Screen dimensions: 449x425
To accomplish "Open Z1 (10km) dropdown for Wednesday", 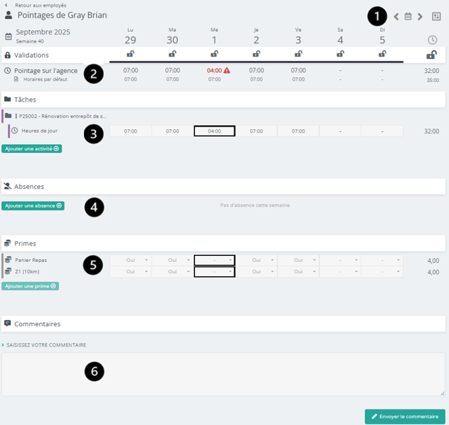I will point(215,271).
